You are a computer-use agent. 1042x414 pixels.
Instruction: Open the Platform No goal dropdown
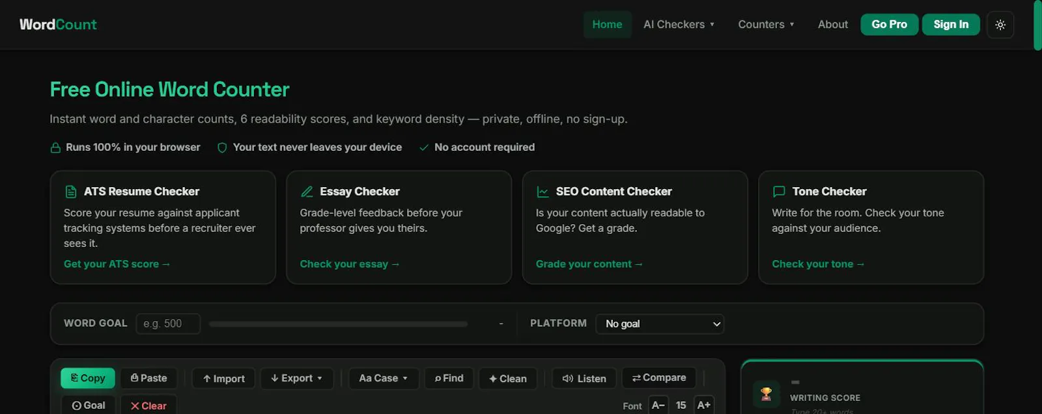click(660, 324)
